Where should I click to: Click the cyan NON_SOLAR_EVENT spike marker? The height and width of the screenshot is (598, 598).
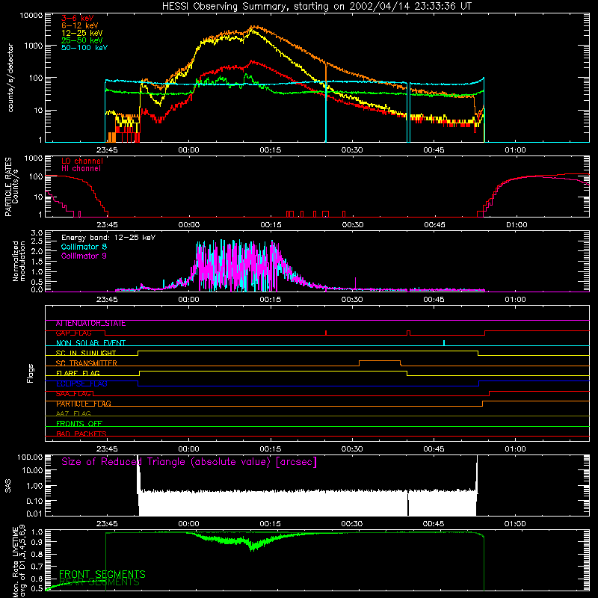(444, 343)
